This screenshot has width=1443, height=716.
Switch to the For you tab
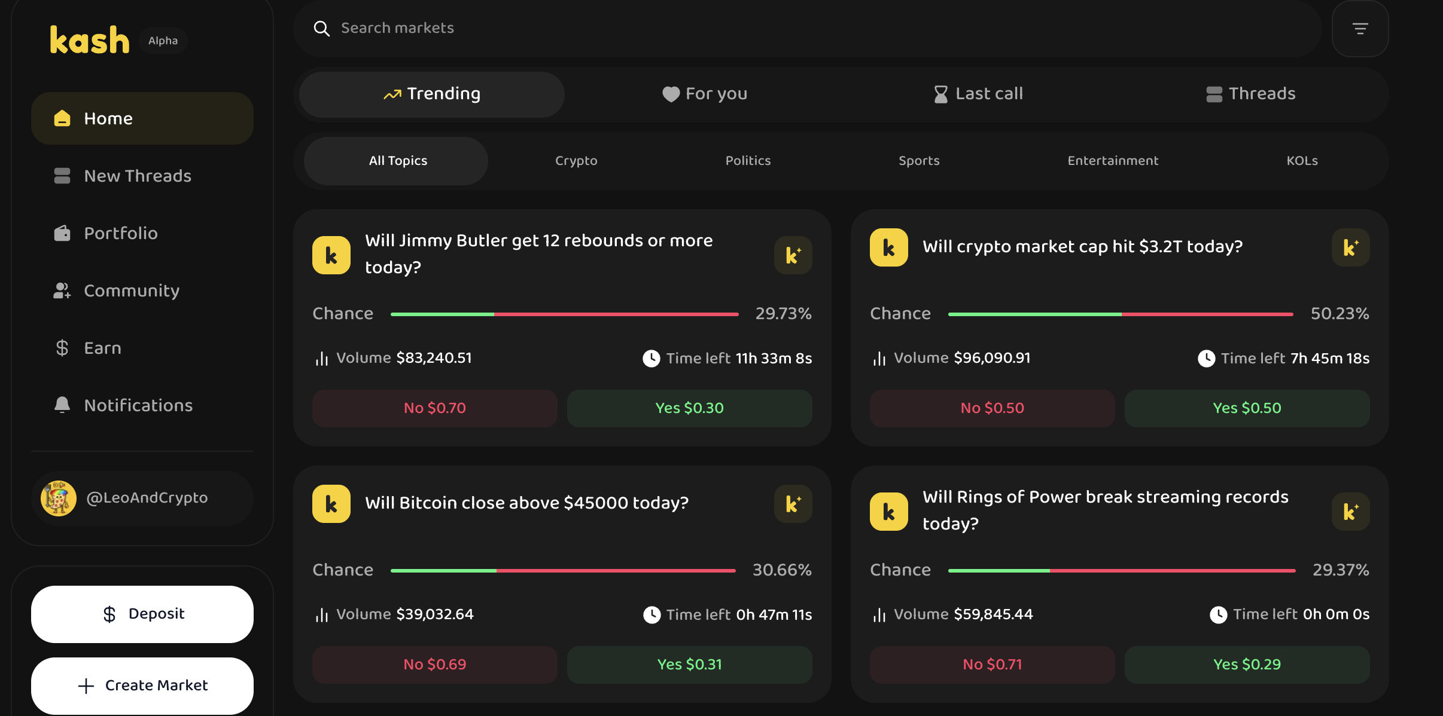(x=705, y=94)
